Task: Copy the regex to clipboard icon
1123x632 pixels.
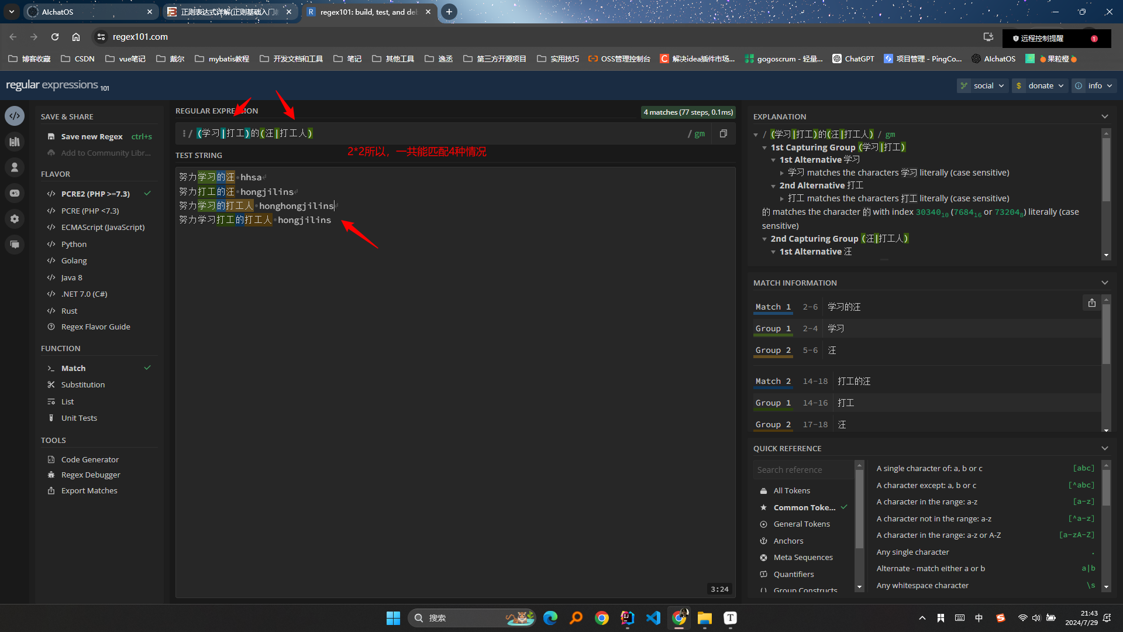Action: point(724,133)
